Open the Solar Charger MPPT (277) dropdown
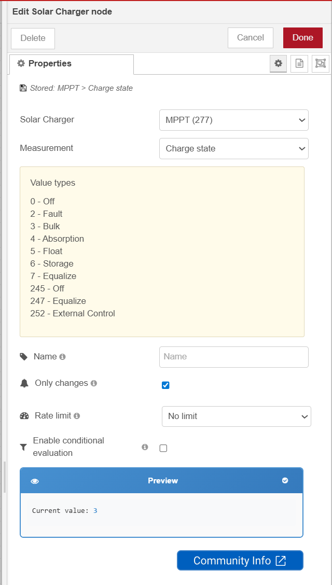The width and height of the screenshot is (332, 585). coord(234,120)
